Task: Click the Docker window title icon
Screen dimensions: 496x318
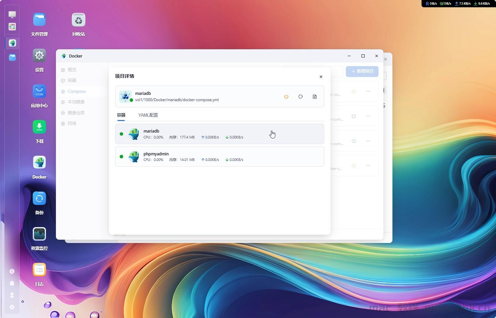Action: [64, 56]
